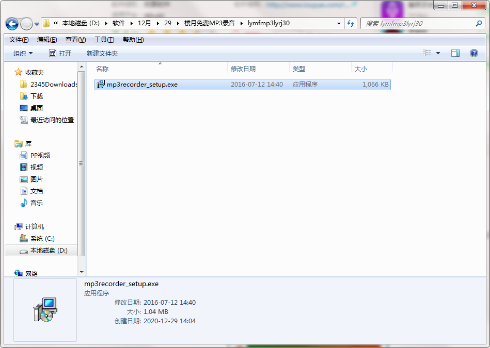This screenshot has width=490, height=348.
Task: Open the view options dropdown arrow
Action: click(x=438, y=54)
